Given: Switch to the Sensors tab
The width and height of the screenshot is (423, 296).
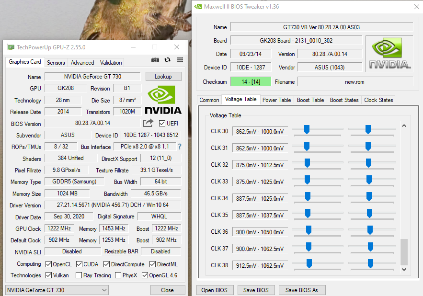Looking at the screenshot, I should pyautogui.click(x=56, y=63).
